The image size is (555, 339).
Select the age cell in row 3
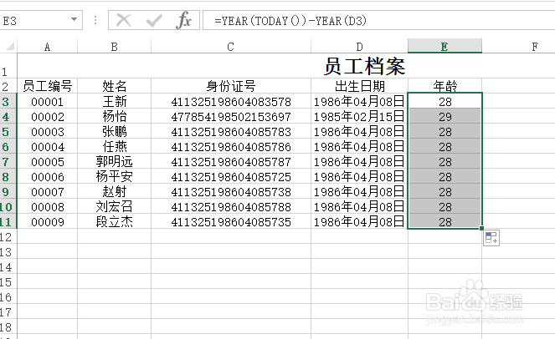445,102
